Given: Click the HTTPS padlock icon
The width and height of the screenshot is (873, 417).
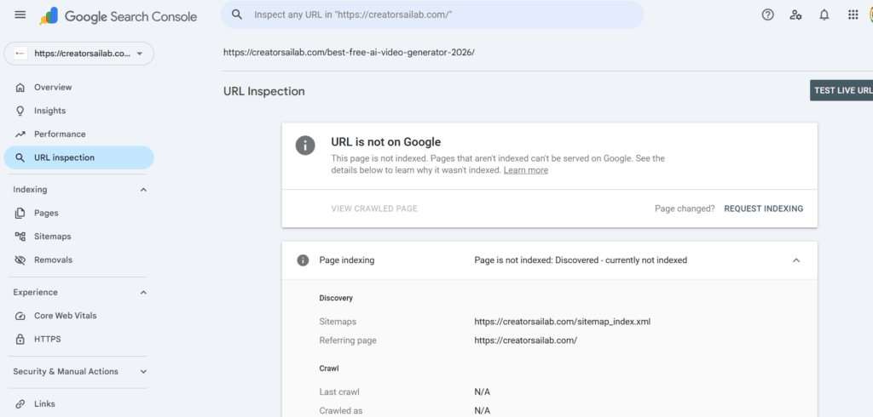Looking at the screenshot, I should click(x=20, y=340).
